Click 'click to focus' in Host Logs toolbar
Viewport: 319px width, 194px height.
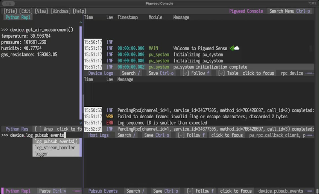tap(227, 135)
